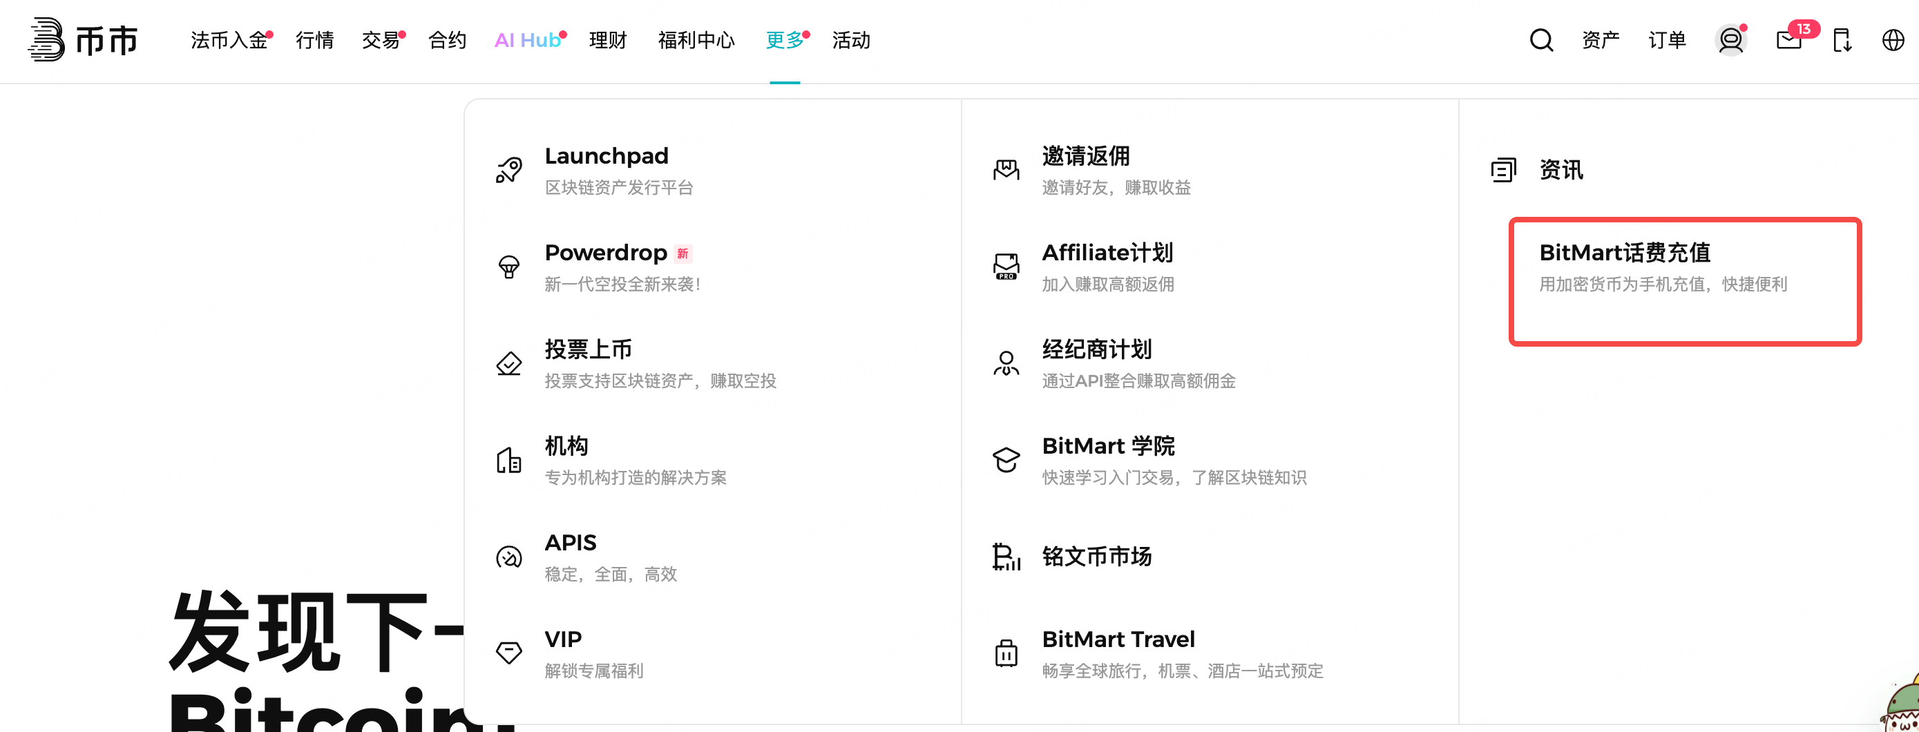Open the 行情 menu entry
1919x732 pixels.
(314, 41)
